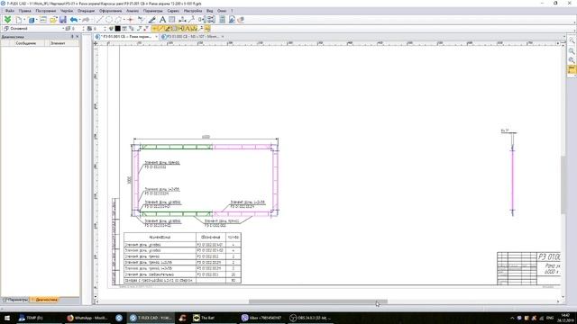The image size is (577, 324).
Task: Click the blue 3D model cube icon
Action: 32,20
